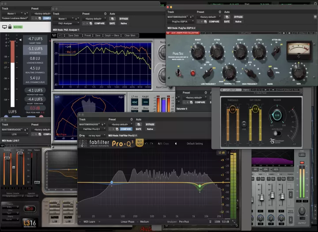Viewport: 318px width, 232px height.
Task: Toggle SAFE in the PAZ-Analyzer window
Action: (x=112, y=23)
